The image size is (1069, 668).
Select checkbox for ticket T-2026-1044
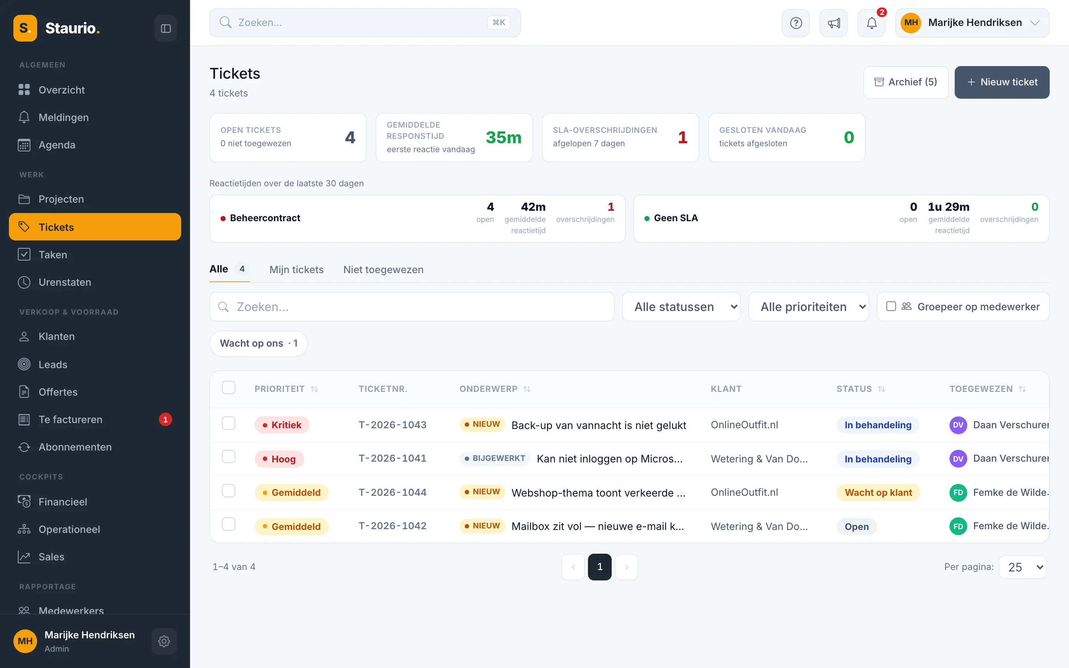[228, 491]
